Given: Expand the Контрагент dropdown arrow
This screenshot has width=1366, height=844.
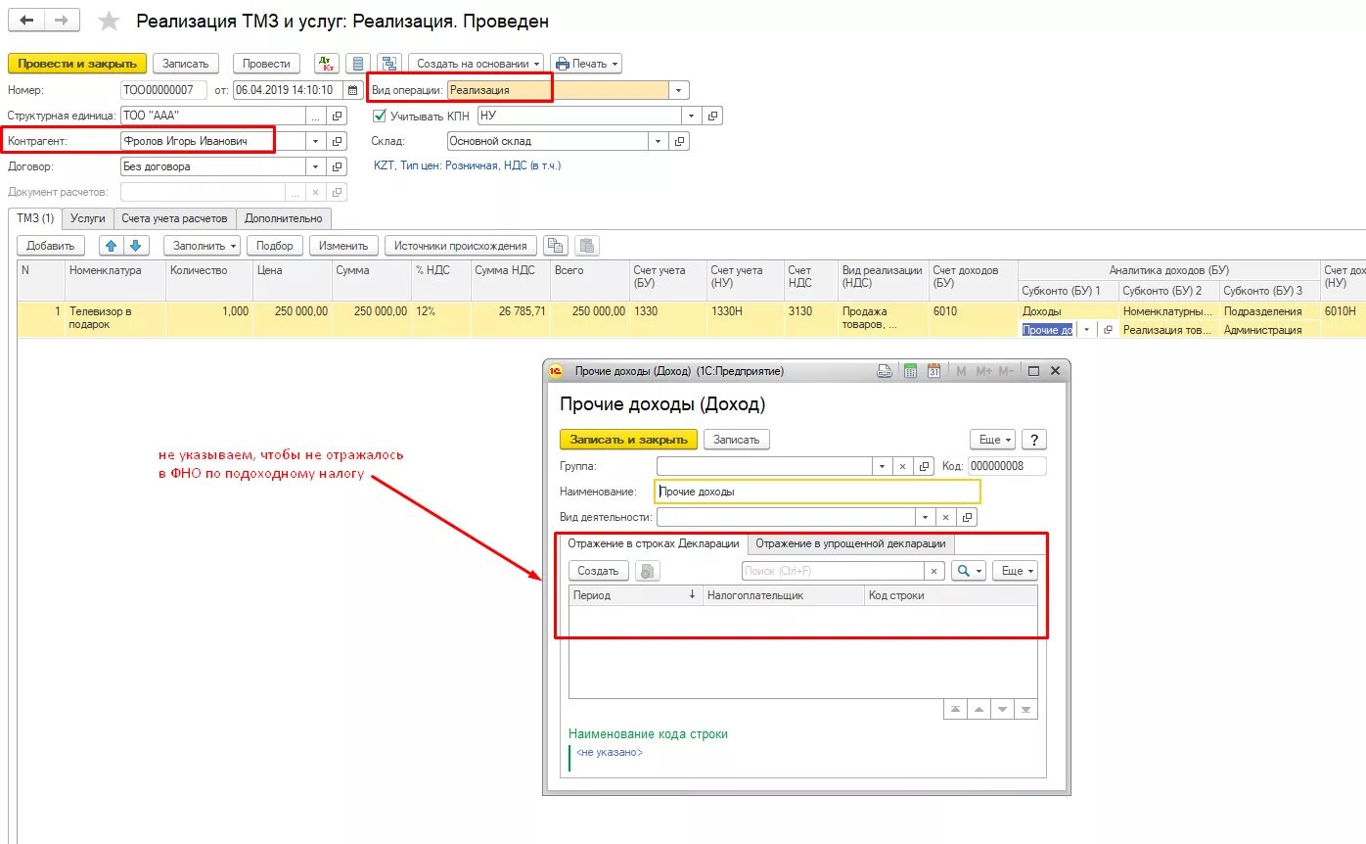Looking at the screenshot, I should click(x=315, y=141).
